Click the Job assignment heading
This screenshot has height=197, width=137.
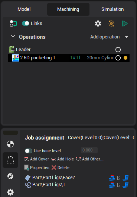45,138
